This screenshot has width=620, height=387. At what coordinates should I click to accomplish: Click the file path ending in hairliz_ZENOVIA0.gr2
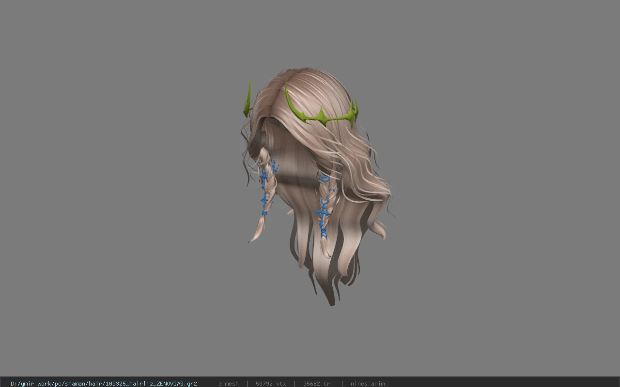[104, 384]
